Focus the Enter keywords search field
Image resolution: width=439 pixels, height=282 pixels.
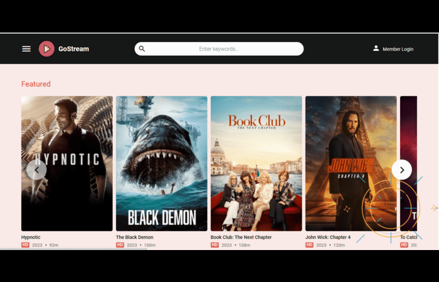[219, 49]
